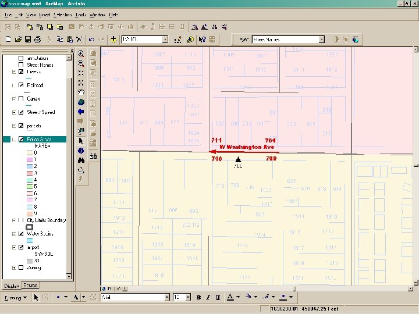Open the Layer dropdown showing Street Names
This screenshot has height=314, width=419.
[322, 40]
